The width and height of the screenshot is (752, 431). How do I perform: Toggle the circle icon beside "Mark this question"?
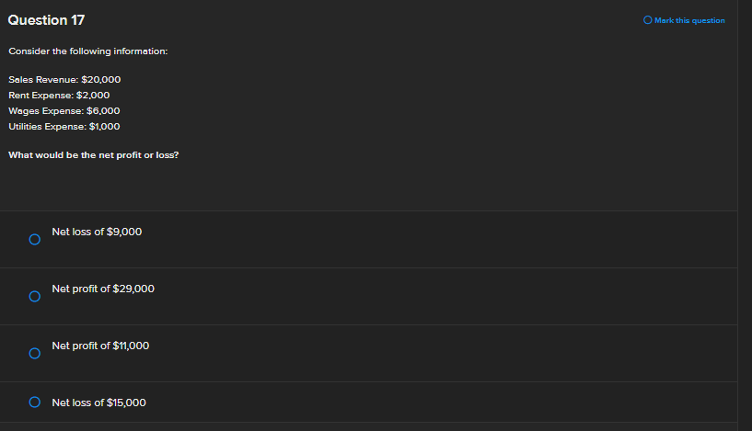648,20
